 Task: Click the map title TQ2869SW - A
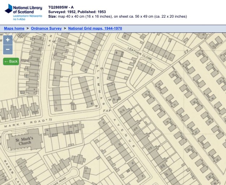click(61, 7)
